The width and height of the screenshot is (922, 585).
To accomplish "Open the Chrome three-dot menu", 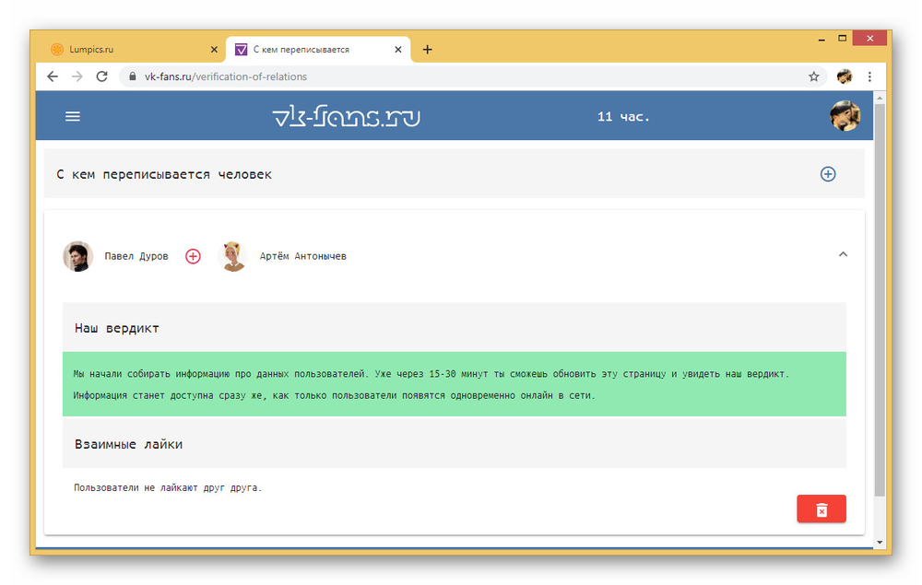I will click(x=869, y=76).
